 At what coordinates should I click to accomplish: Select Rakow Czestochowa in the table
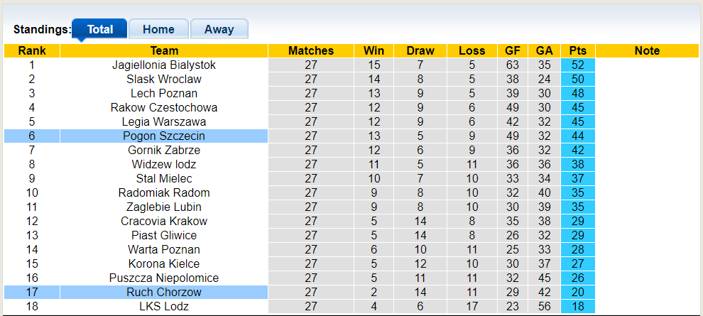pos(164,107)
